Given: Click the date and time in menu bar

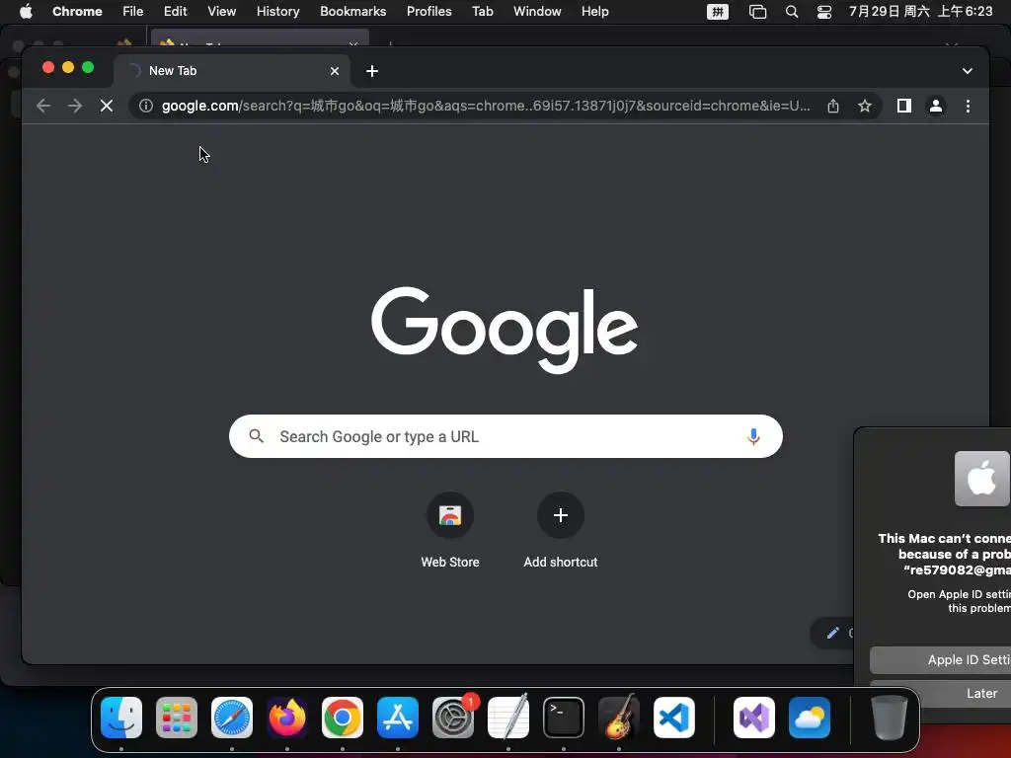Looking at the screenshot, I should click(921, 12).
